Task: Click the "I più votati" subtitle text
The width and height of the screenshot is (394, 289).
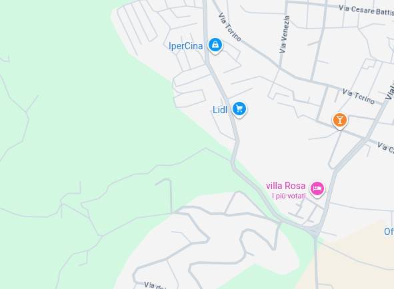Action: pyautogui.click(x=289, y=196)
